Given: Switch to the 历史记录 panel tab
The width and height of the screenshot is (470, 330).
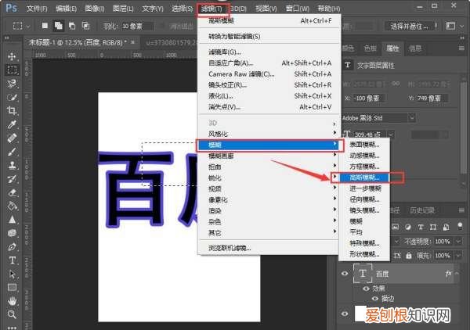Looking at the screenshot, I should coord(422,210).
